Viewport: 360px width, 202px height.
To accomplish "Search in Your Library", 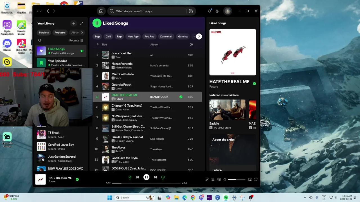I will (x=40, y=40).
